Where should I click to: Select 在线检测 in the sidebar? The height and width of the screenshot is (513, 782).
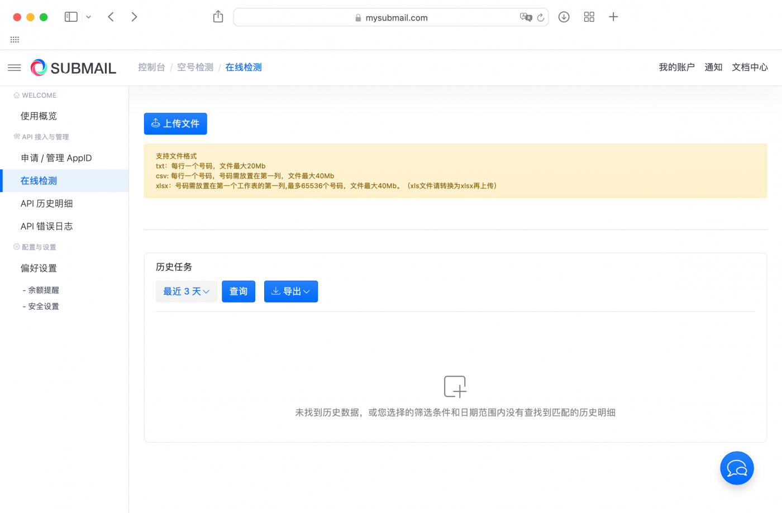64,181
